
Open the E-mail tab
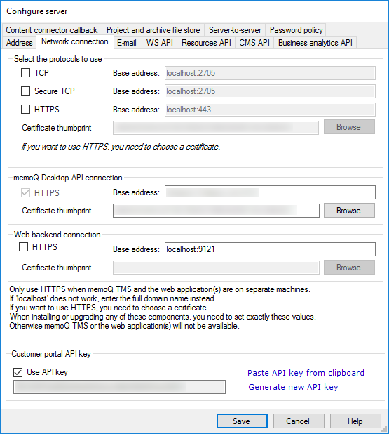pos(127,43)
